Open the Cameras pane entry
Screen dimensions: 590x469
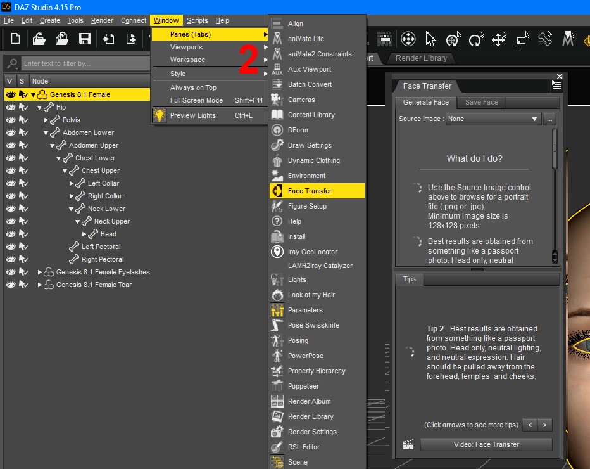coord(317,100)
